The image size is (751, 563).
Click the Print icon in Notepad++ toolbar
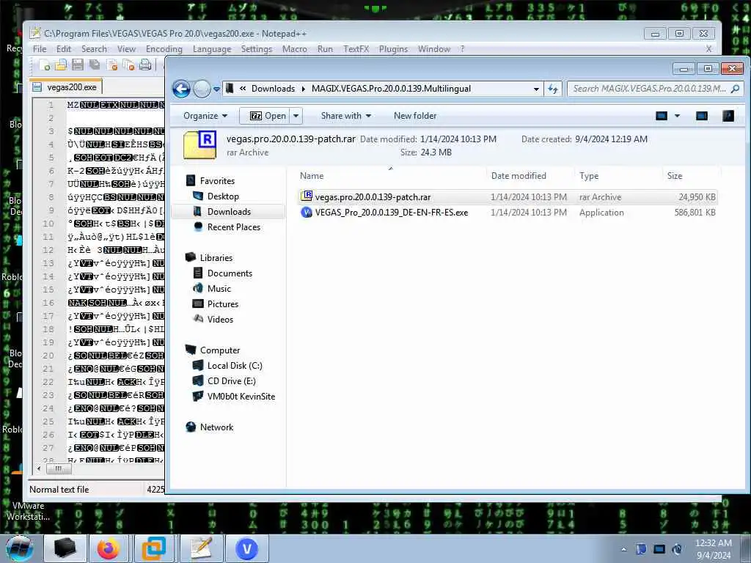coord(145,65)
